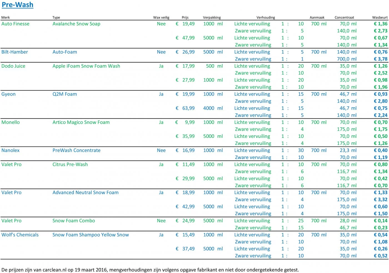Select the 19,49 price for Auto Finesse
The image size is (389, 273).
pyautogui.click(x=188, y=24)
